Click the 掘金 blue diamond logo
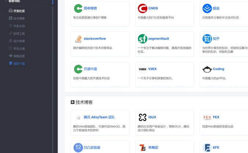 [207, 8]
